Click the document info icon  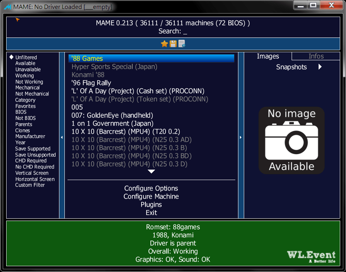[x=182, y=44]
